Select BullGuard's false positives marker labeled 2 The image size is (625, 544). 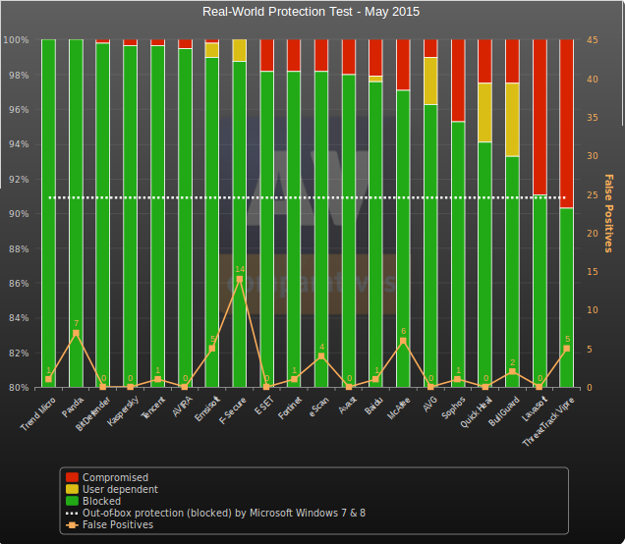(x=512, y=371)
